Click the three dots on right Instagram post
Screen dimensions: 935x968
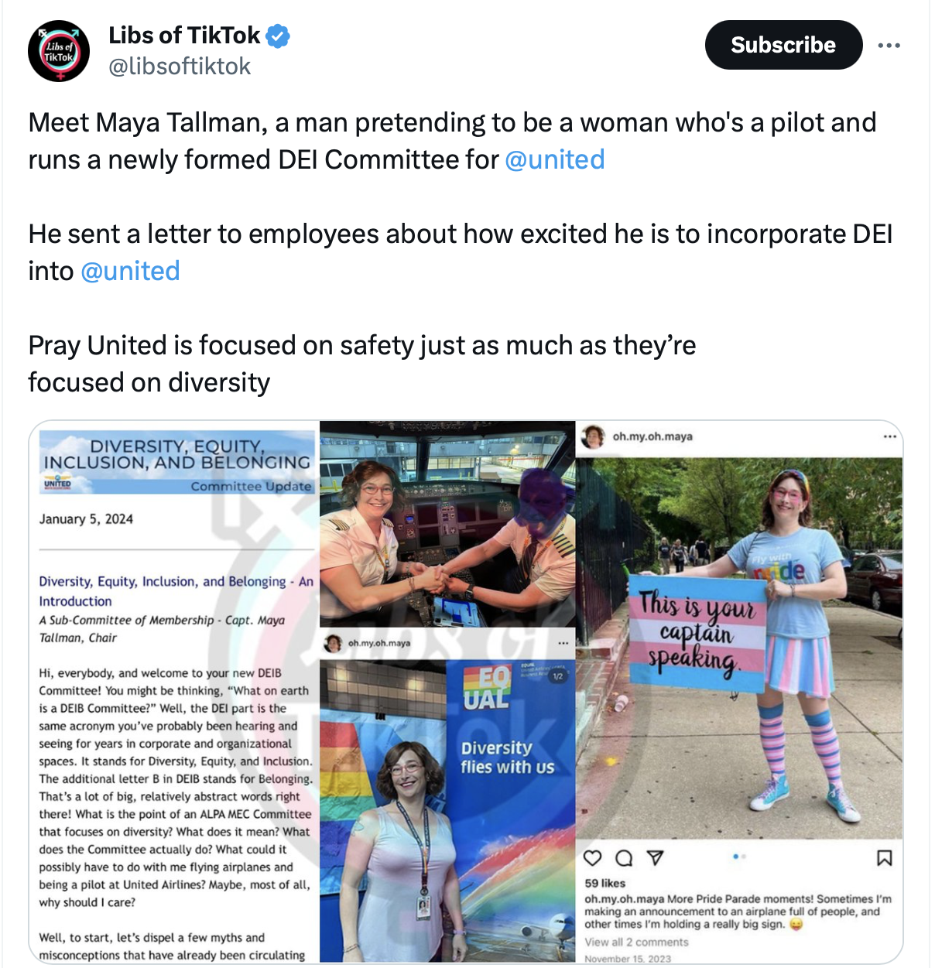(x=890, y=436)
